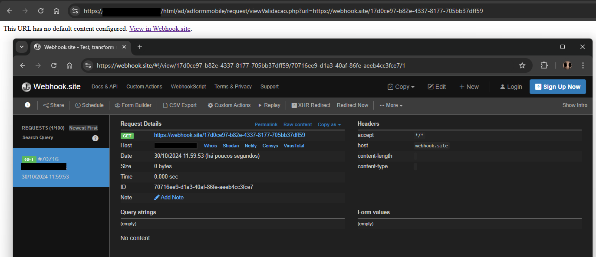Open the browser profile avatar
This screenshot has height=257, width=596.
567,65
